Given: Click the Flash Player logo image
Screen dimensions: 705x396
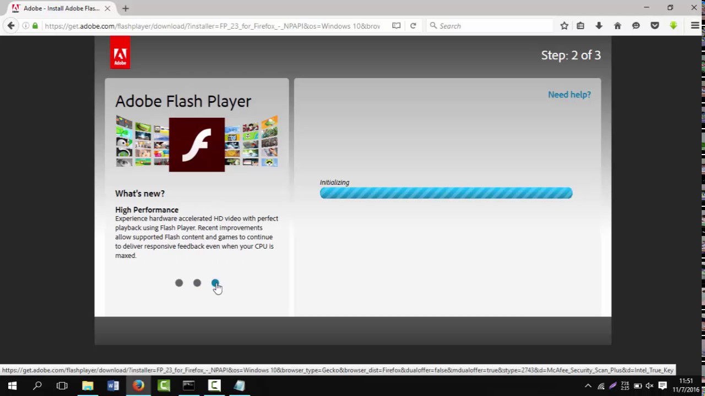Looking at the screenshot, I should click(197, 145).
